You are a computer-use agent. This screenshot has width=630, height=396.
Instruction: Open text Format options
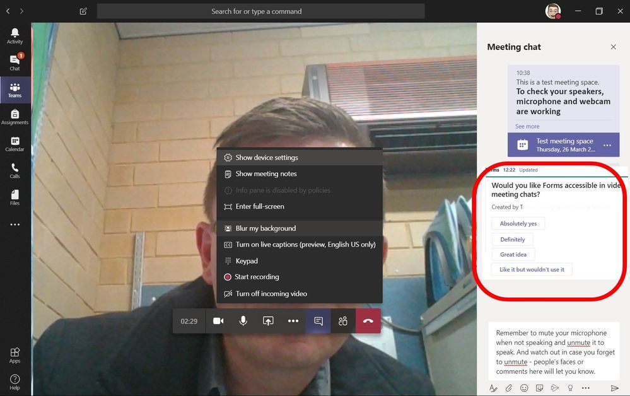493,388
